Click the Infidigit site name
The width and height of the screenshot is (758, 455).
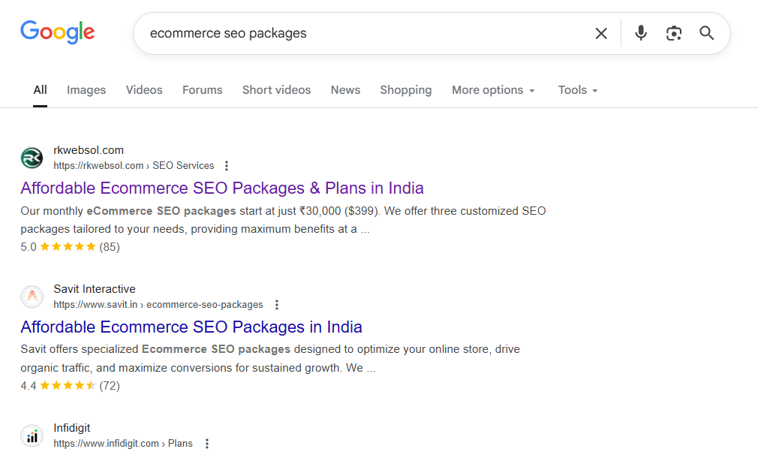[x=71, y=428]
